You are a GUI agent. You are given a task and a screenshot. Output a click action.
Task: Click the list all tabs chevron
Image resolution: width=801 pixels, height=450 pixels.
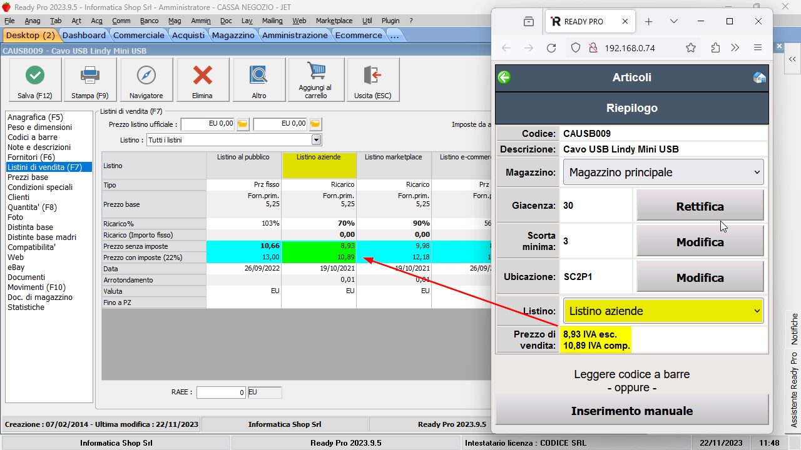(674, 21)
